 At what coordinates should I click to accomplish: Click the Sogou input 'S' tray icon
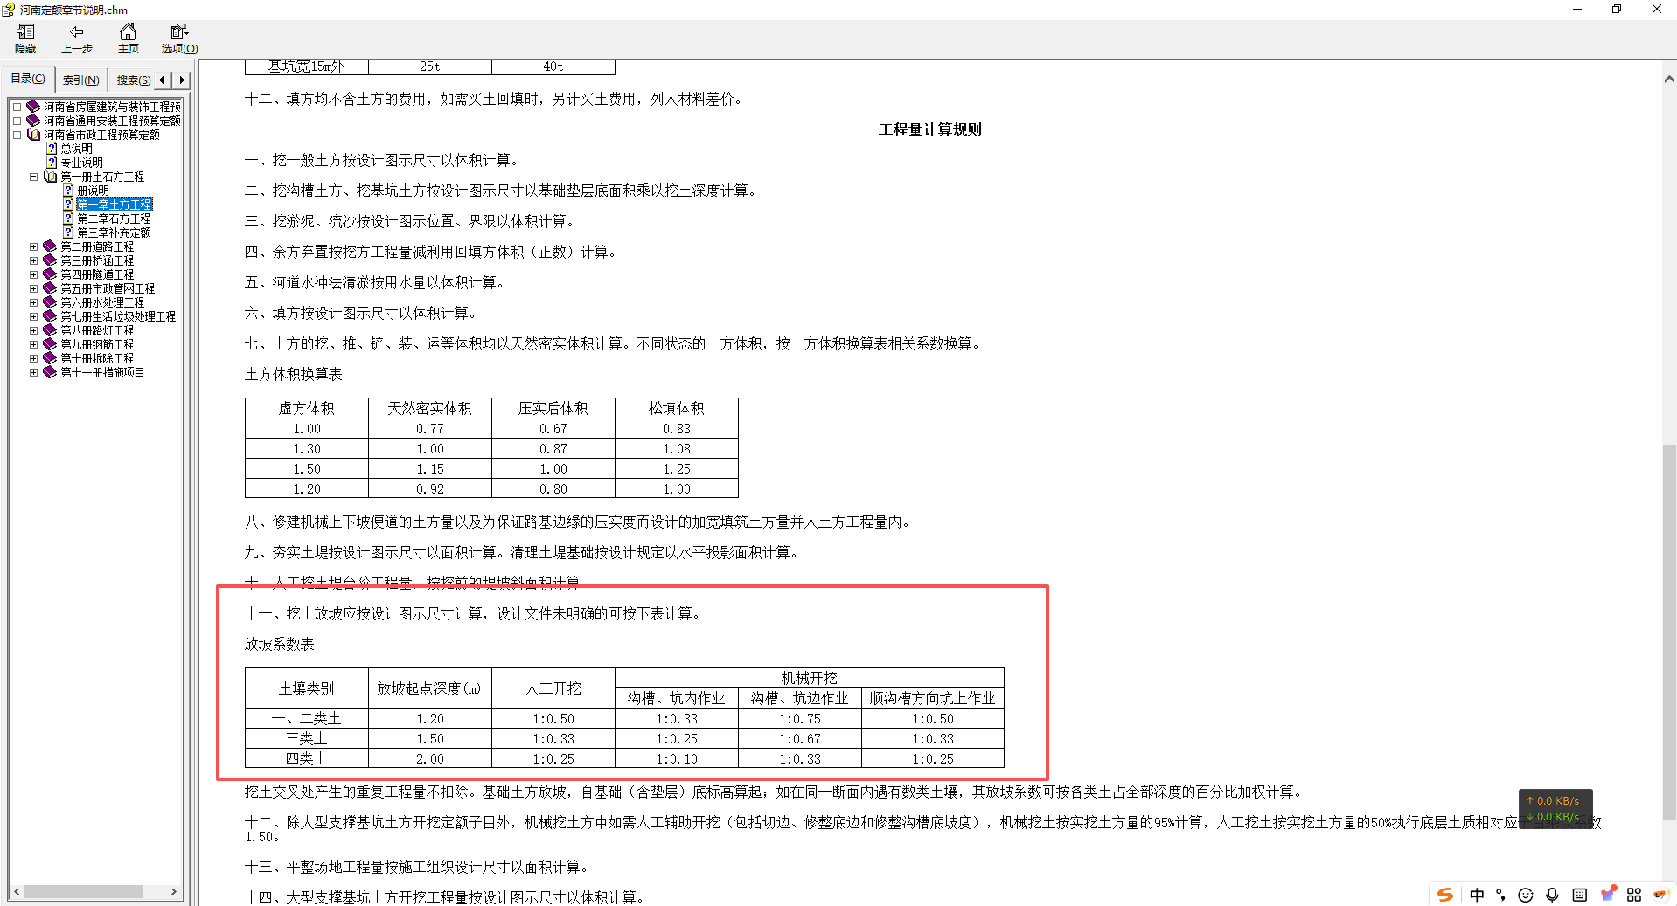[x=1445, y=894]
